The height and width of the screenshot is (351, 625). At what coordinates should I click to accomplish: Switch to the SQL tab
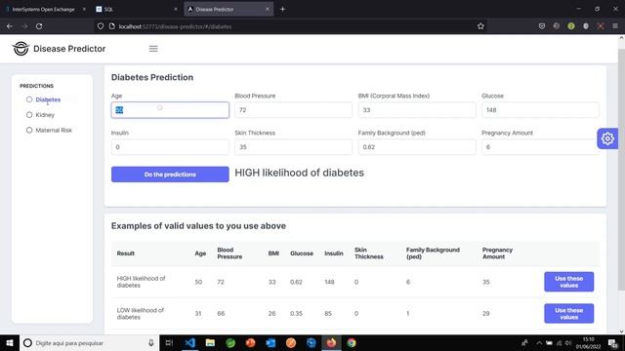coord(137,9)
